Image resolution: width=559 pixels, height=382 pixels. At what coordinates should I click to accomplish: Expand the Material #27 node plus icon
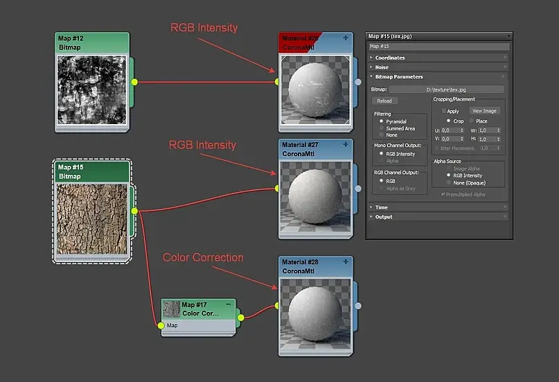click(x=346, y=145)
